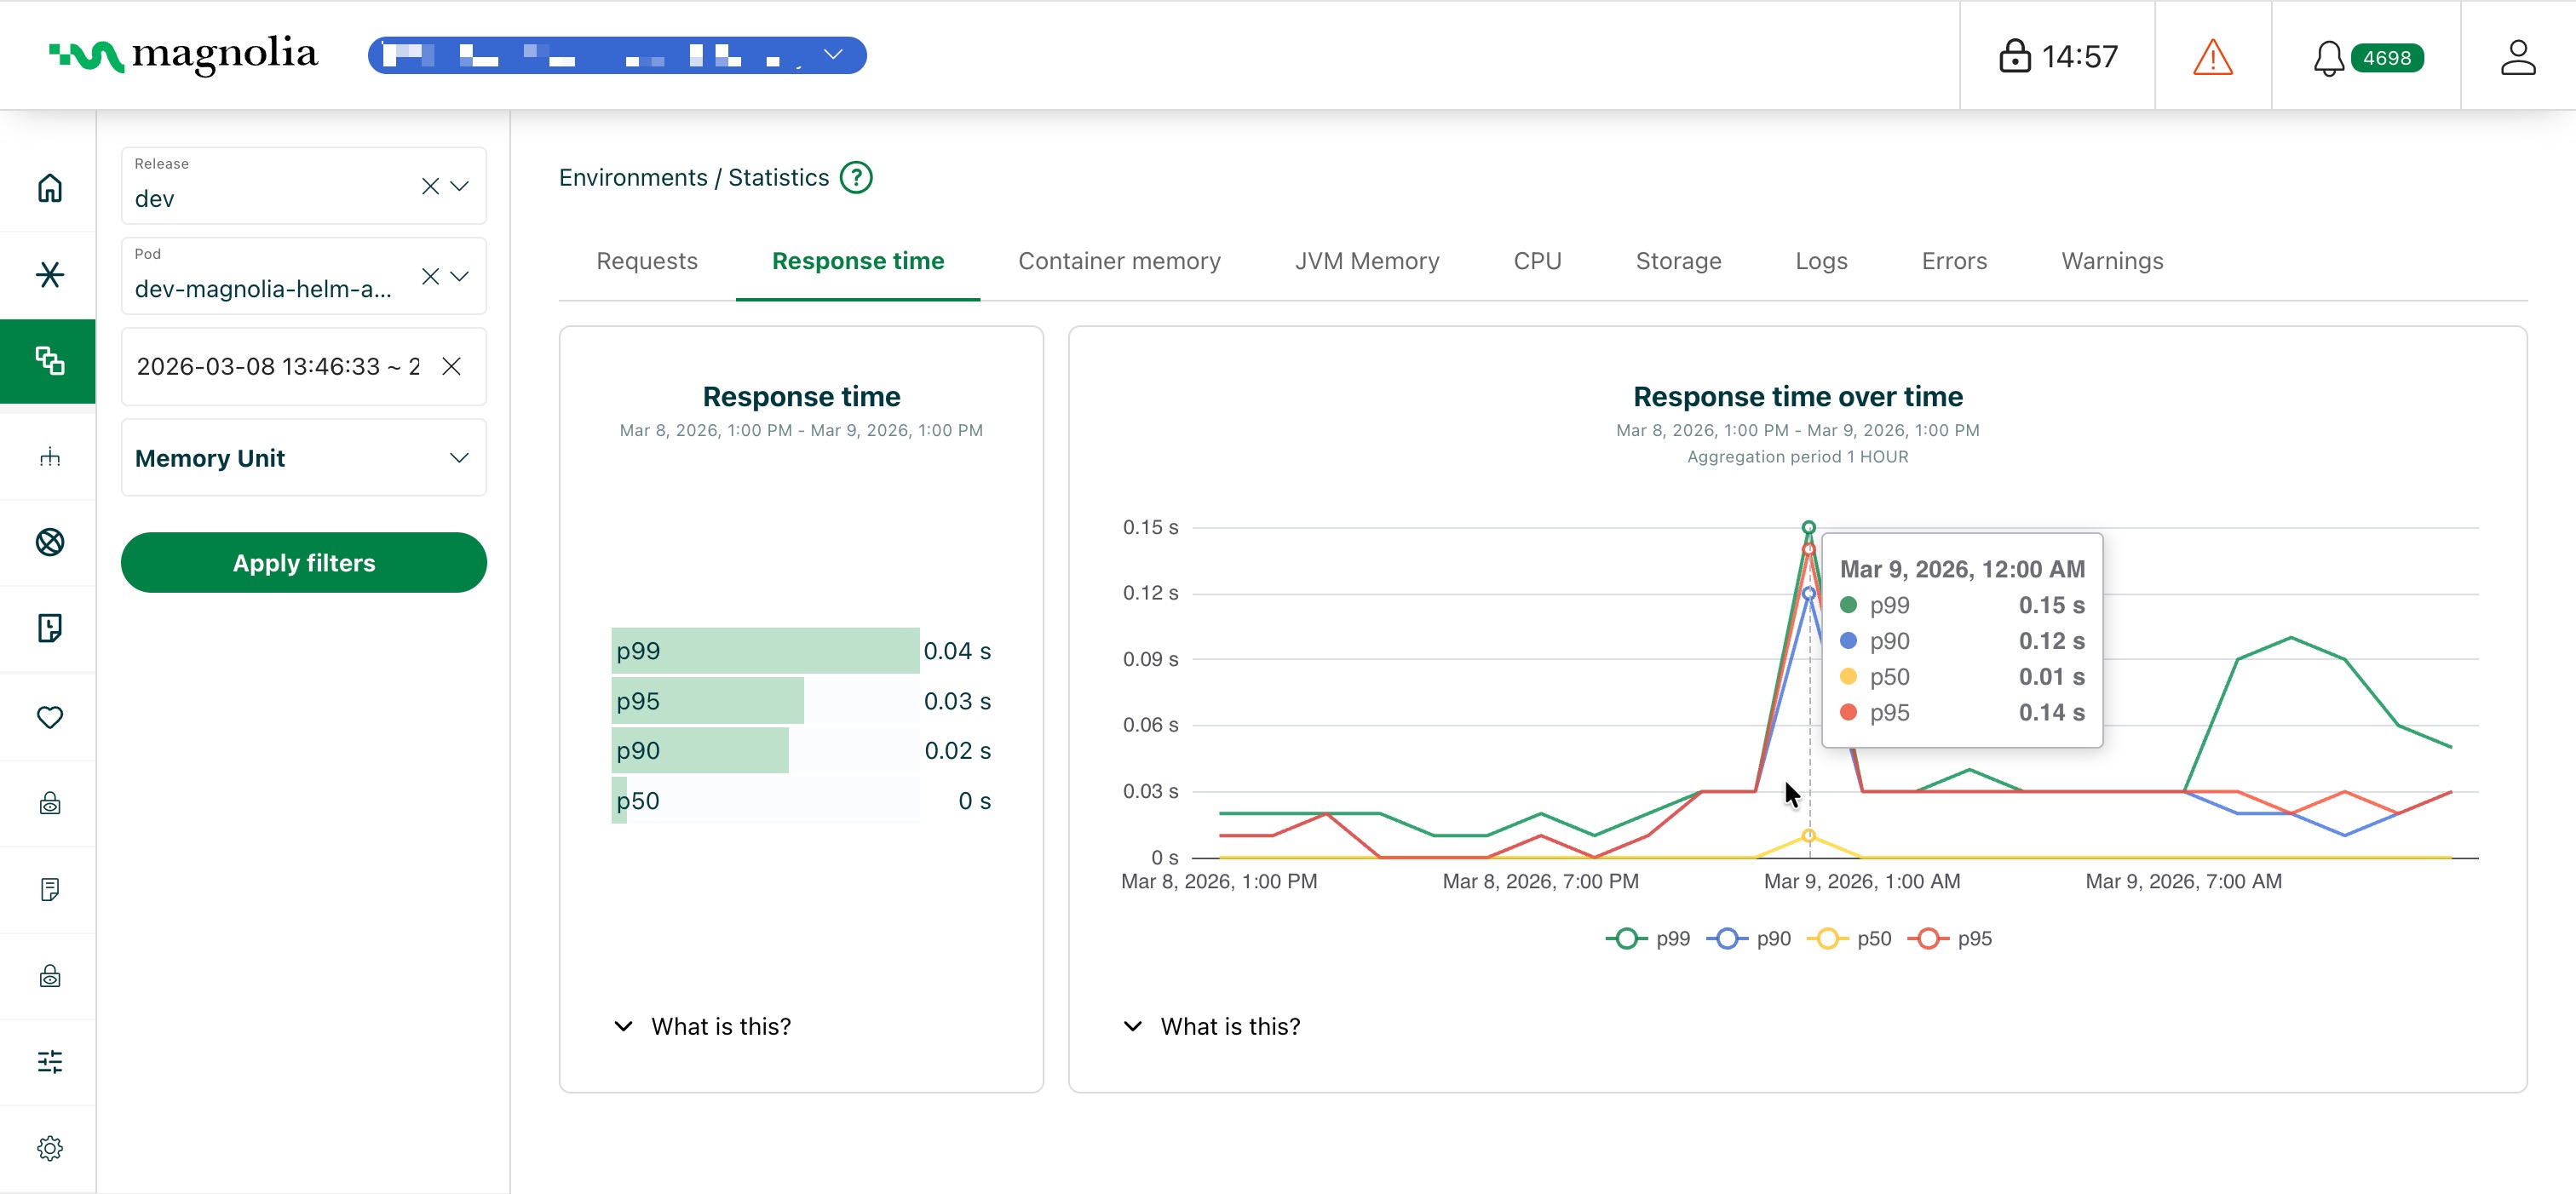Click the 'Mar 9, 2026, 7:00 AM' axis label
This screenshot has height=1194, width=2576.
point(2184,881)
